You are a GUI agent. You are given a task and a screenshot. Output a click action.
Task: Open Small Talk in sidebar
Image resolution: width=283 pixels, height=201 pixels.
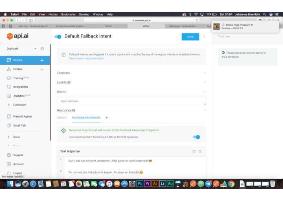pos(20,125)
